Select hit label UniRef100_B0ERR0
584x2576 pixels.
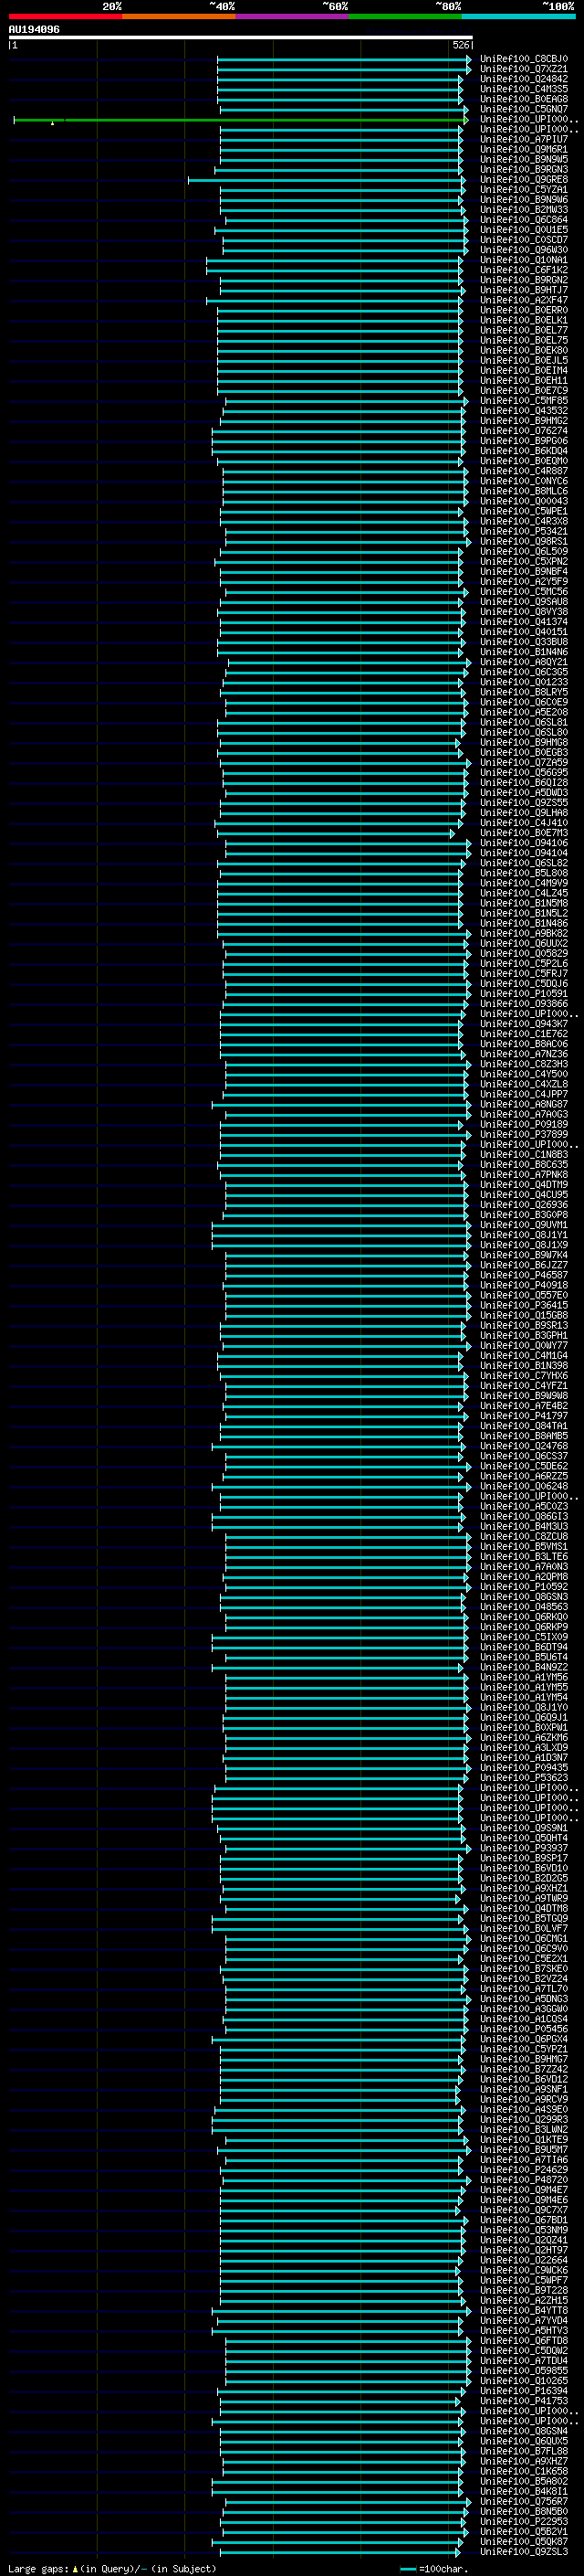(523, 310)
